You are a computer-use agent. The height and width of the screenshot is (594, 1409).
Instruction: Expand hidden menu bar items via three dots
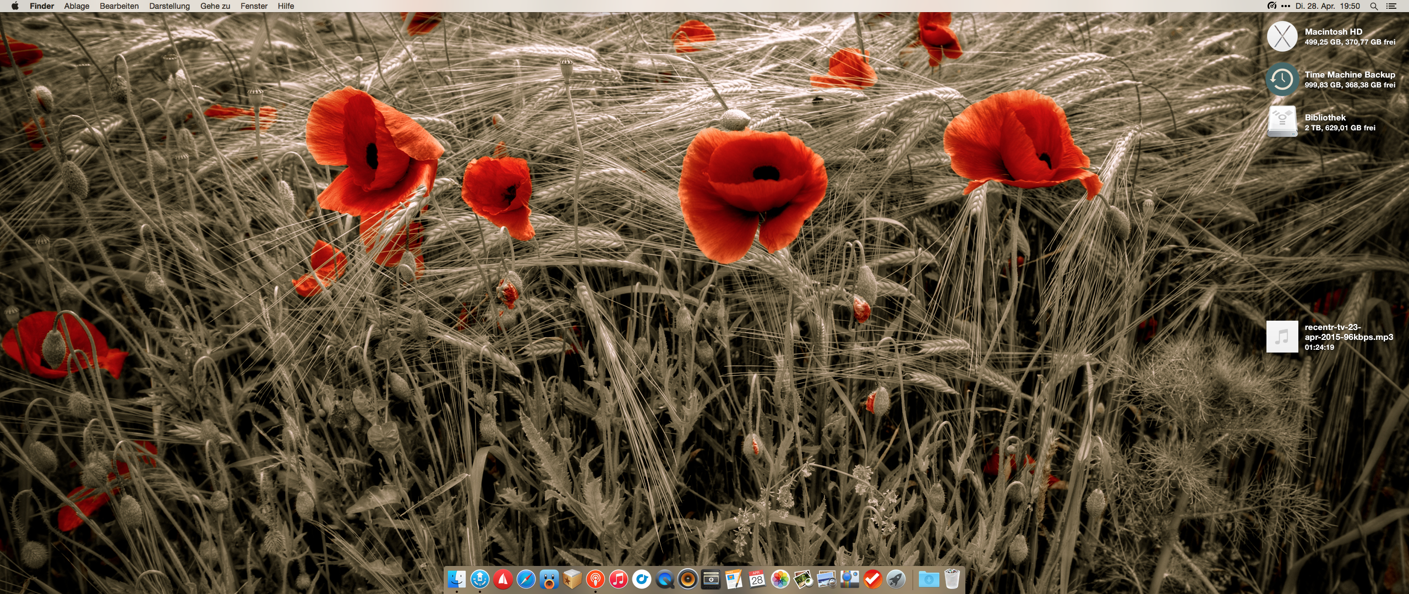[1285, 6]
